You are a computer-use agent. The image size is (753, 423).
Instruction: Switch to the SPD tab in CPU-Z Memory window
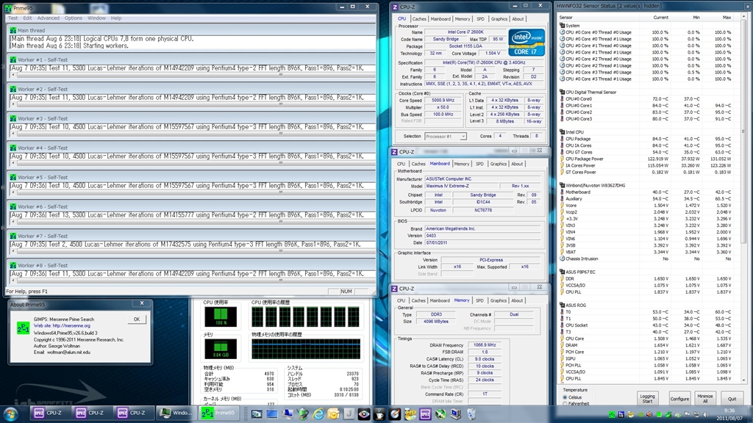tap(479, 300)
